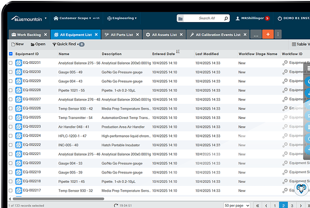Switch to the Work Backlog tab
The height and width of the screenshot is (208, 310).
(29, 35)
